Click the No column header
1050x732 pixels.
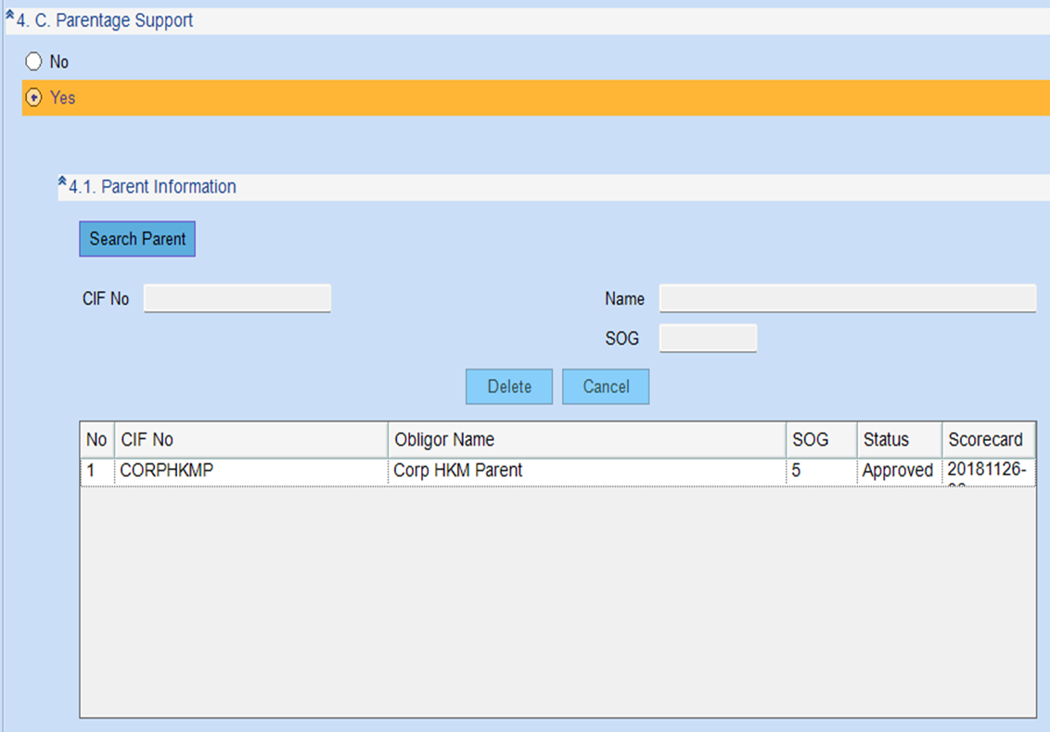click(96, 439)
